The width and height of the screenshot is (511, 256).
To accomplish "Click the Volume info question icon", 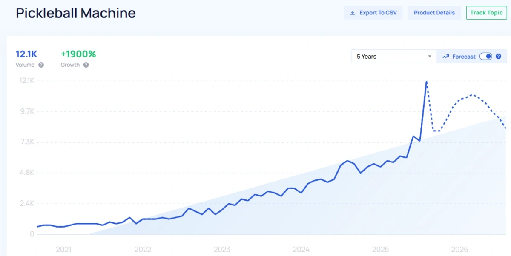I will click(41, 65).
